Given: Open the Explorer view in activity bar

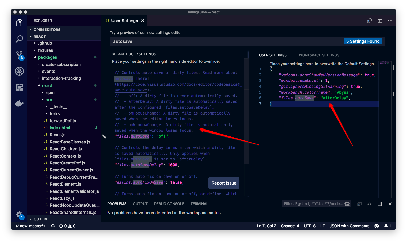Looking at the screenshot, I should coord(19,23).
